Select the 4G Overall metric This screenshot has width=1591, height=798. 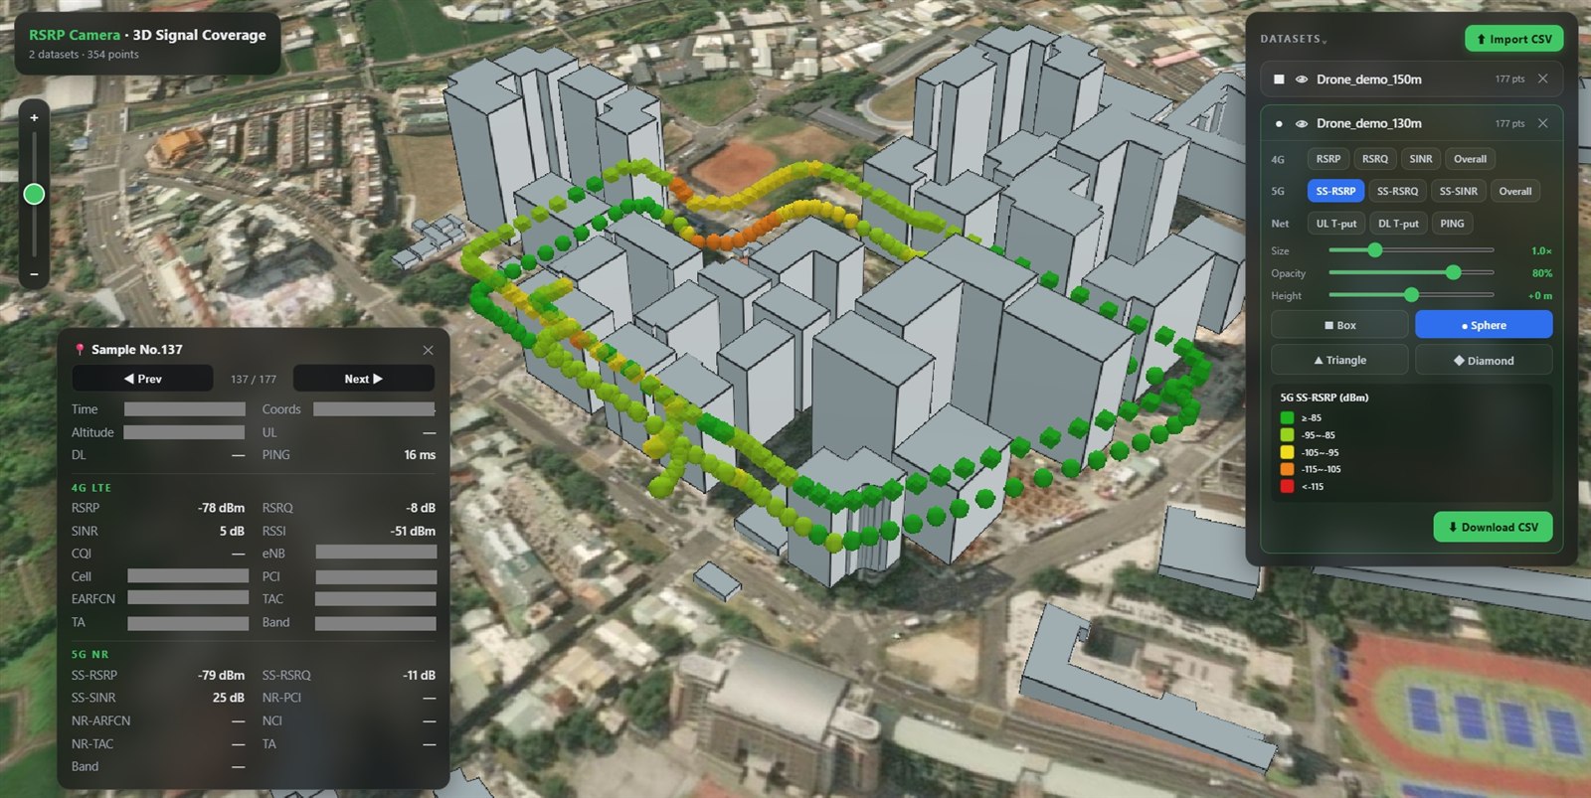tap(1470, 159)
